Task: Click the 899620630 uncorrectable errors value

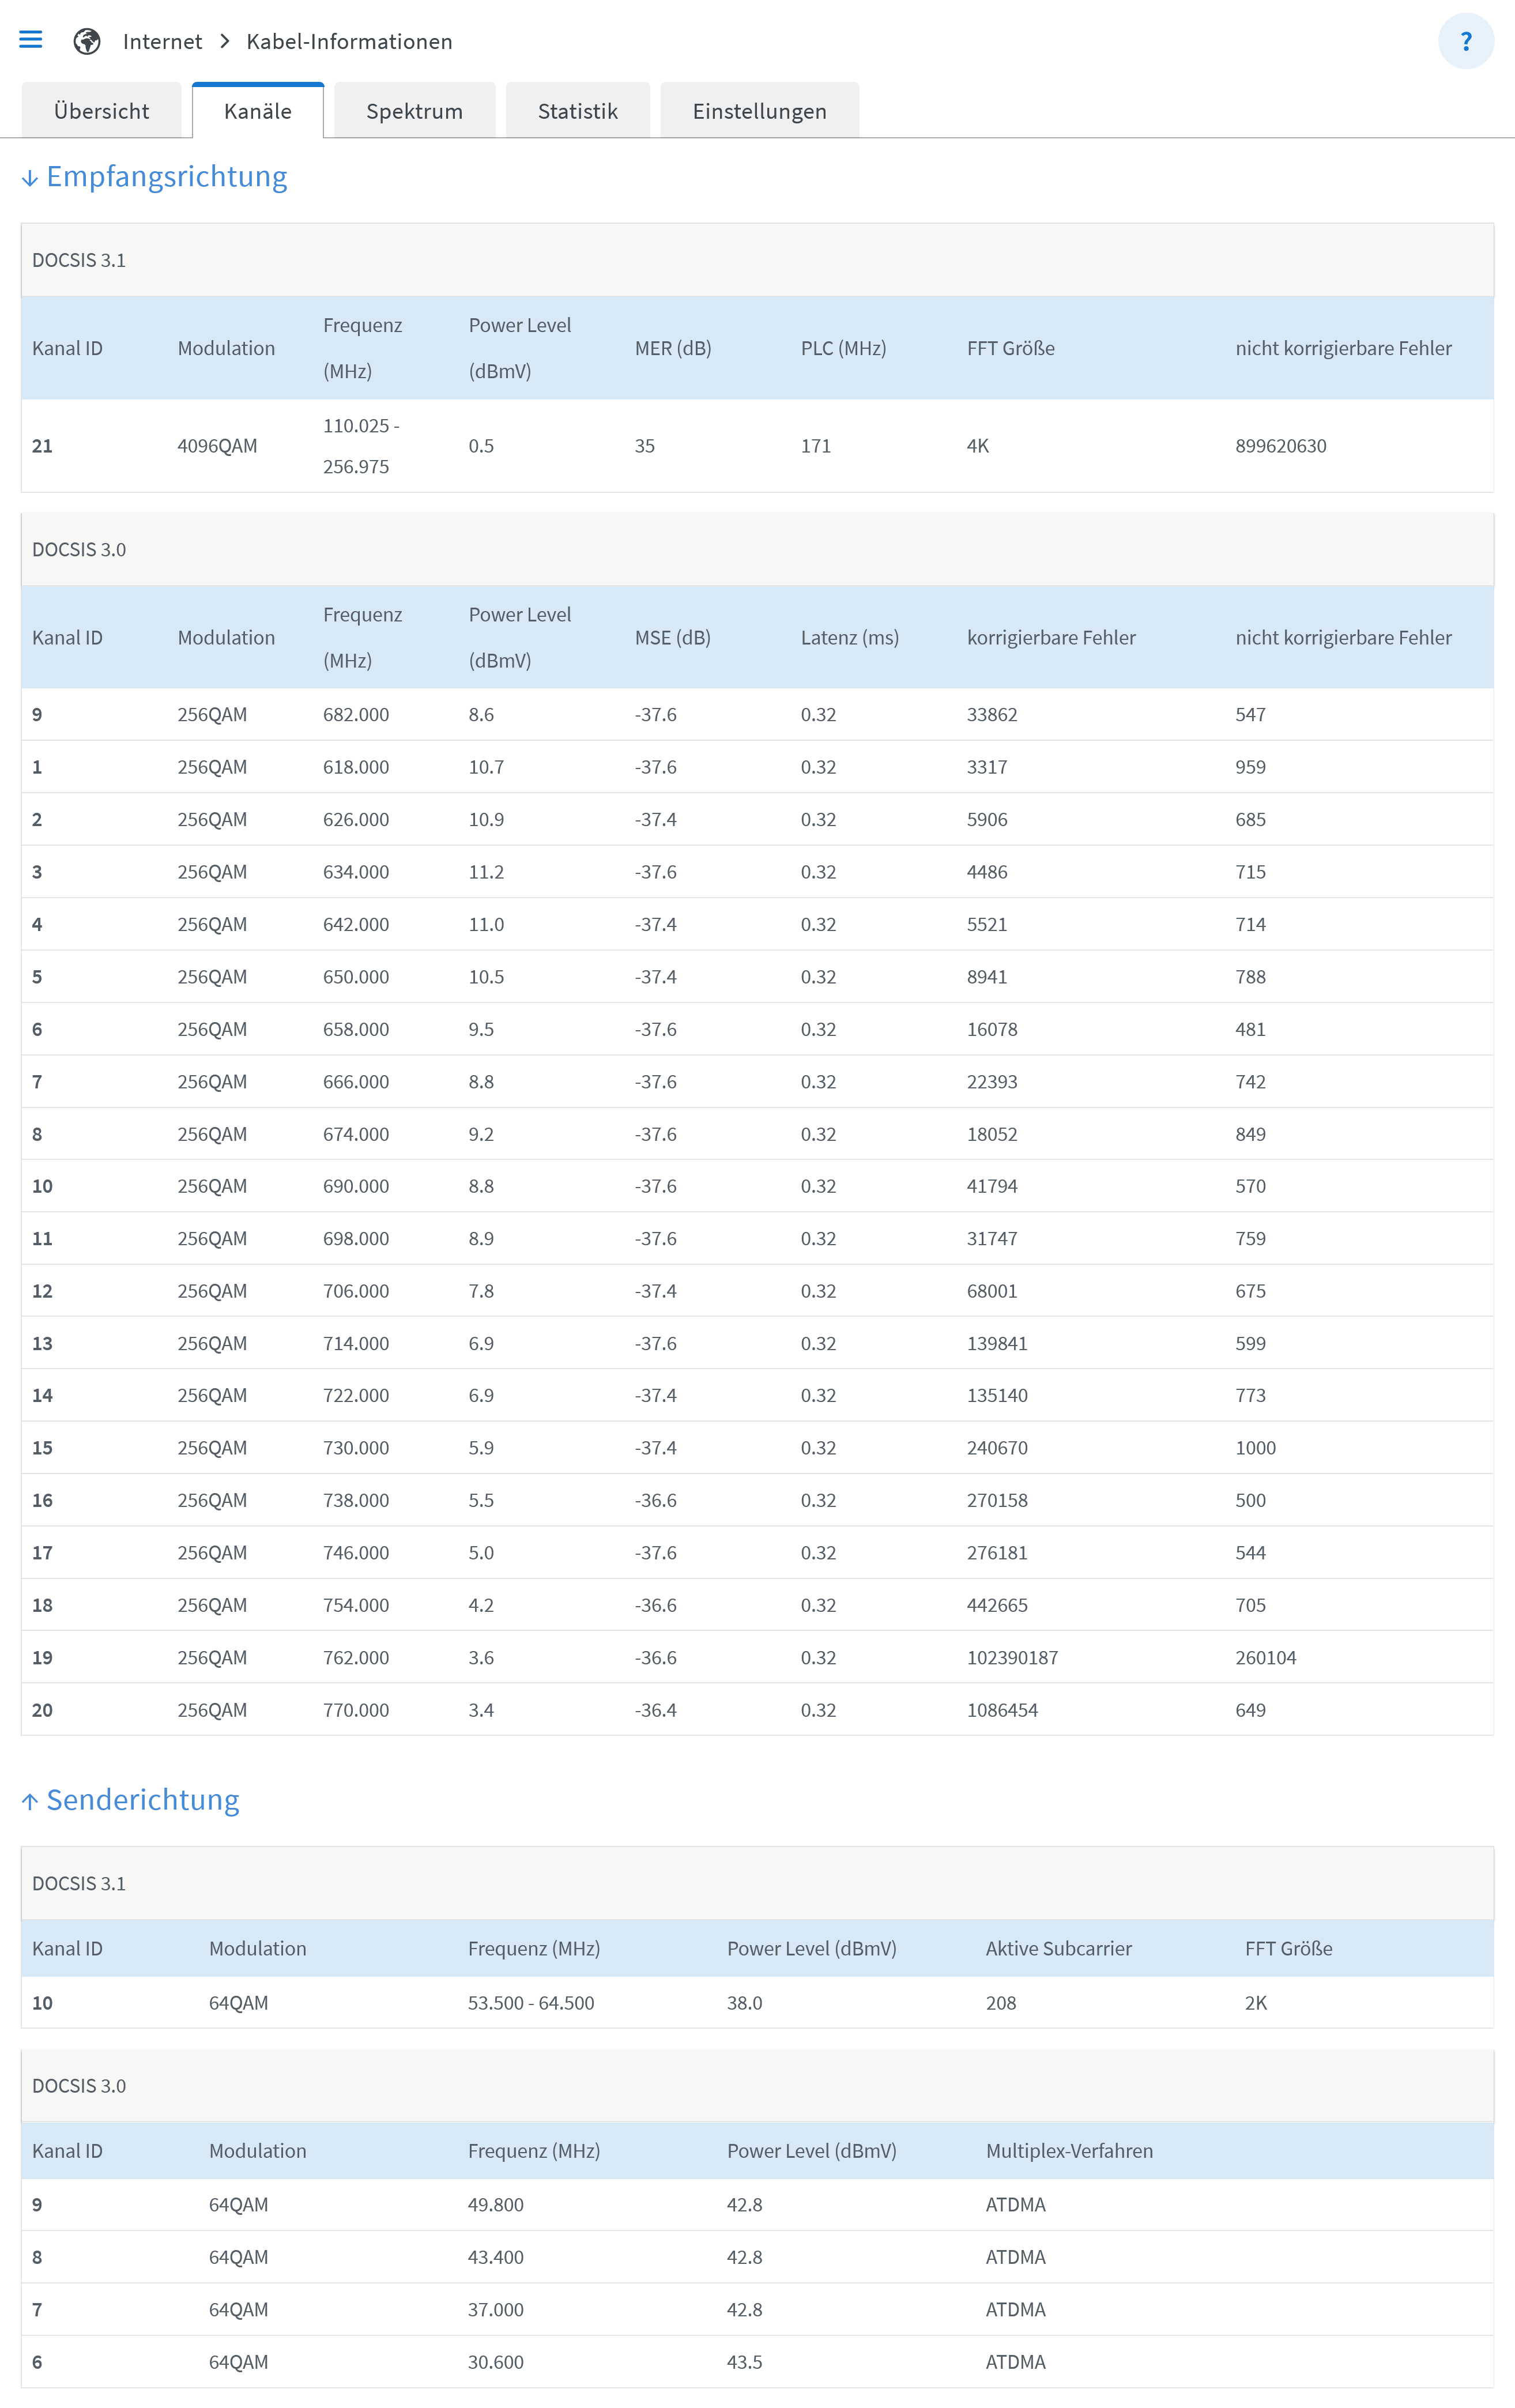Action: point(1280,446)
